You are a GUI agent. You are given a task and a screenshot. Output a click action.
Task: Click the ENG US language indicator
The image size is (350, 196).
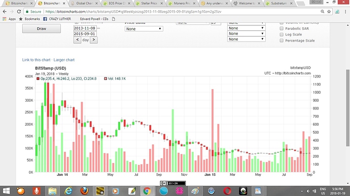[323, 191]
